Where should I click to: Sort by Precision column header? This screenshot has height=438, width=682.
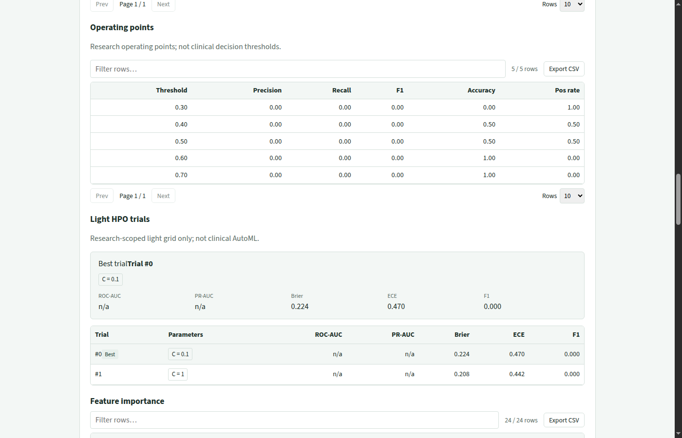pos(267,90)
